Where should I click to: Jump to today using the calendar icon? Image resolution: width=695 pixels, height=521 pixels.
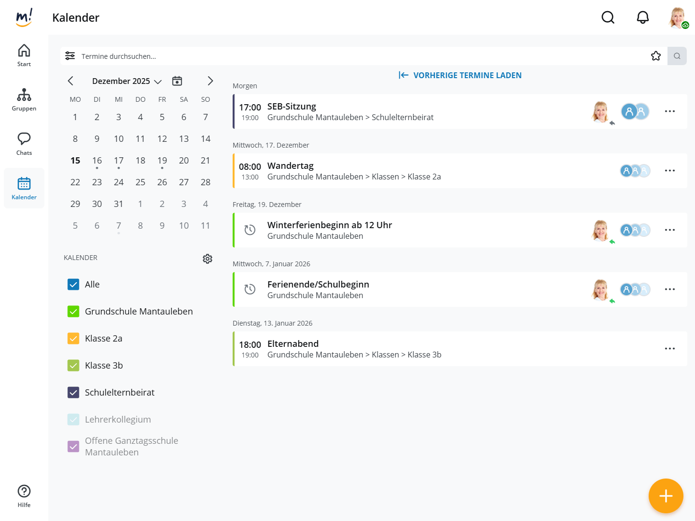pyautogui.click(x=177, y=81)
